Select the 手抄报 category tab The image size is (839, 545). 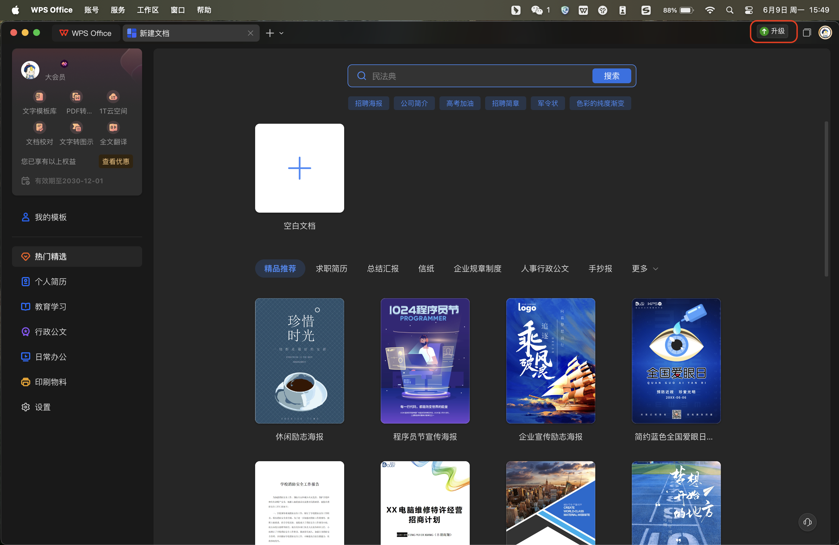[x=600, y=269]
